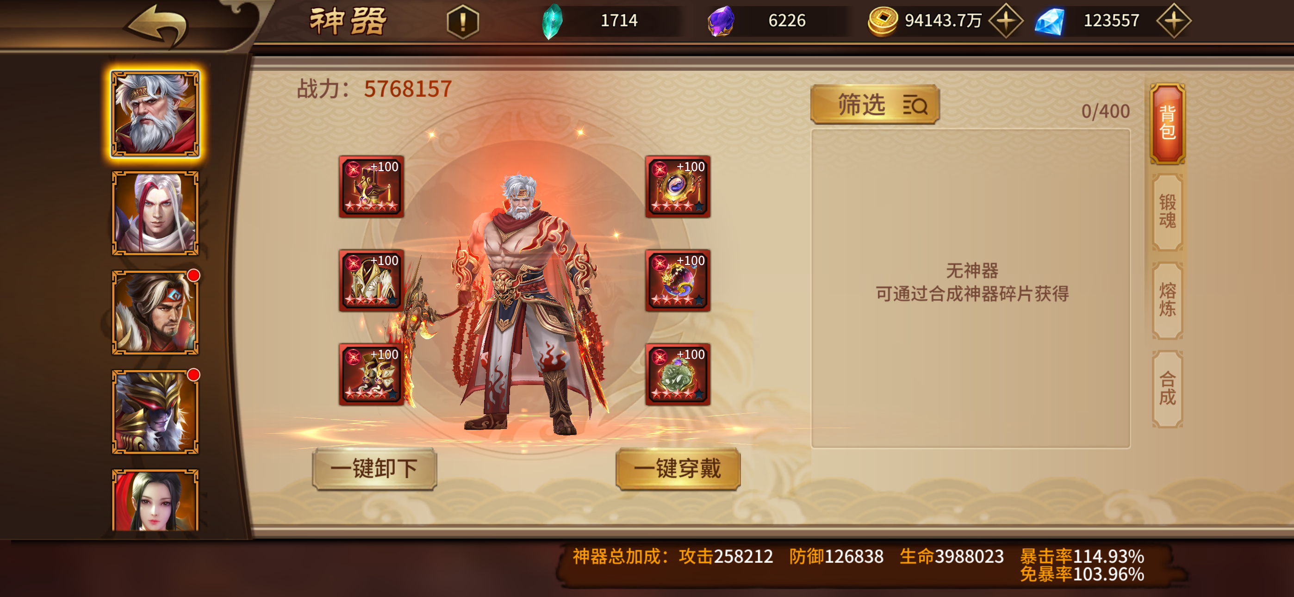Select the dragon orb artifact slot
Image resolution: width=1294 pixels, height=597 pixels.
(x=678, y=280)
